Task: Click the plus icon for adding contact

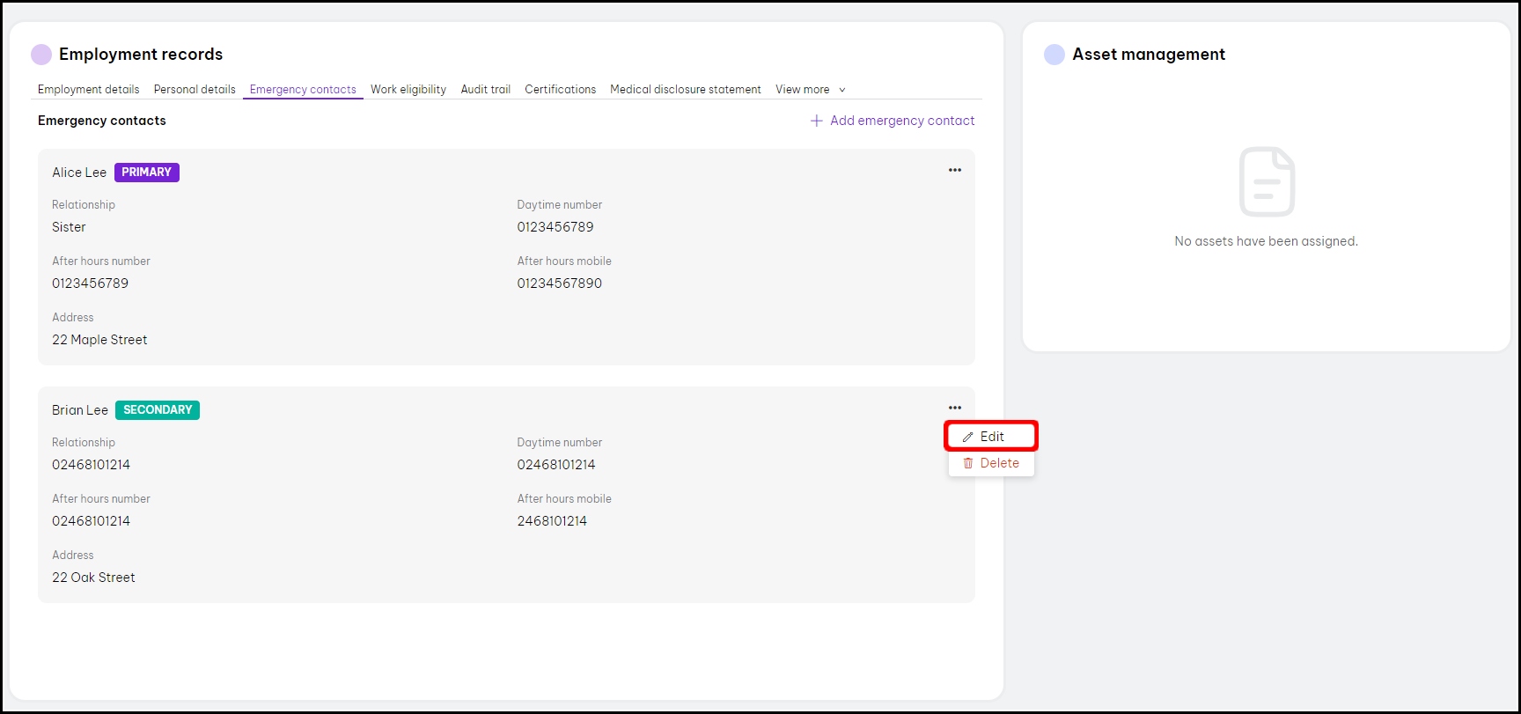Action: pos(816,121)
